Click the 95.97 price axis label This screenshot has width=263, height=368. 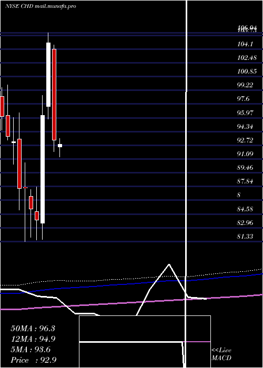(x=245, y=113)
